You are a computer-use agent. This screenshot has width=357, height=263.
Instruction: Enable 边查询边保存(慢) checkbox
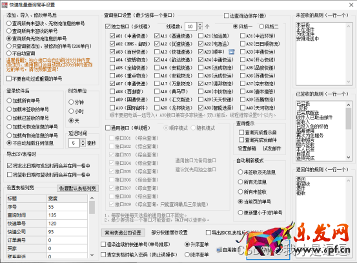pyautogui.click(x=245, y=16)
